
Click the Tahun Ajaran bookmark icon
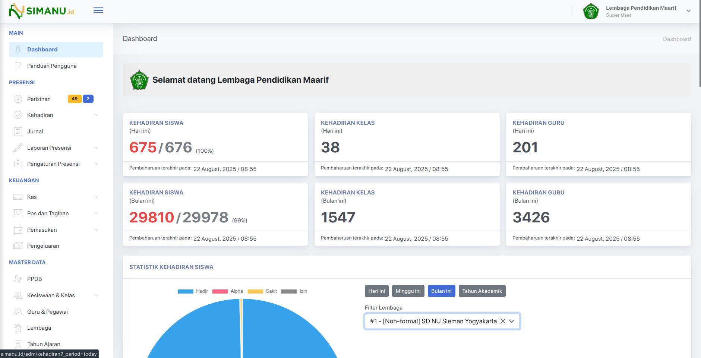pos(18,344)
